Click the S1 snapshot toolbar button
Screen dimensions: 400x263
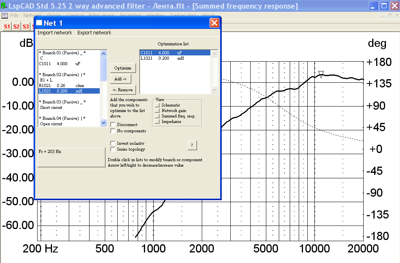pos(7,27)
